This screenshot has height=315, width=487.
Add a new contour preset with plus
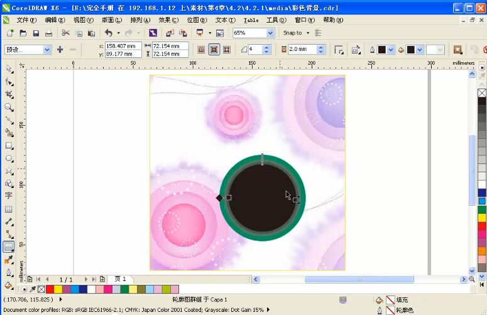[x=60, y=50]
